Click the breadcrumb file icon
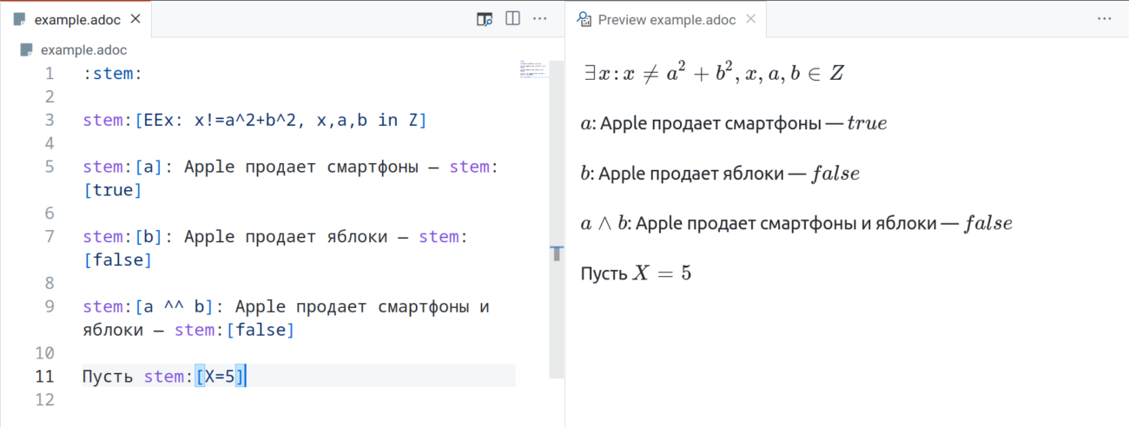Viewport: 1129px width, 427px height. pyautogui.click(x=27, y=50)
